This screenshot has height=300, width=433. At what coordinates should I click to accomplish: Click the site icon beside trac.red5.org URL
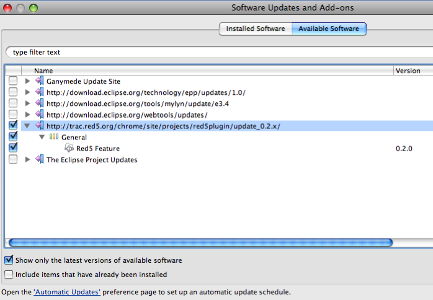(40, 126)
